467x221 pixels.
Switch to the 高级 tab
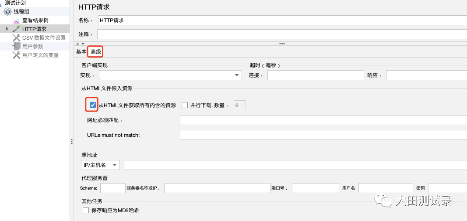tap(95, 52)
